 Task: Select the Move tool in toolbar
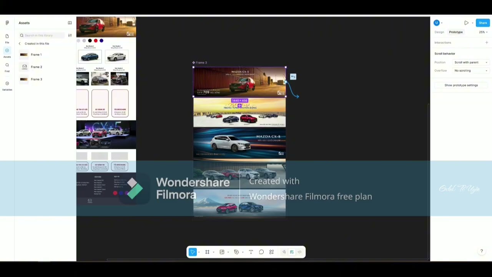[x=193, y=252]
